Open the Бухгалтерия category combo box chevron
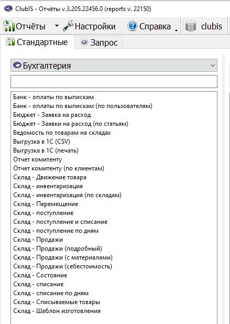 (213, 66)
